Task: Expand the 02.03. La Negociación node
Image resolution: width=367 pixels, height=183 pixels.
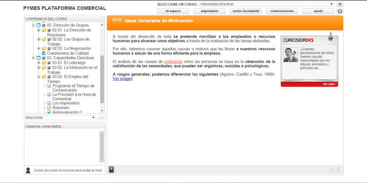Action: [x=38, y=48]
